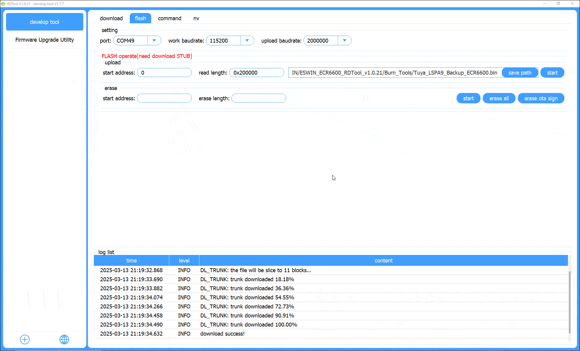Viewport: 580px width, 351px height.
Task: Select the upload baudrate 2000000 field
Action: point(327,40)
